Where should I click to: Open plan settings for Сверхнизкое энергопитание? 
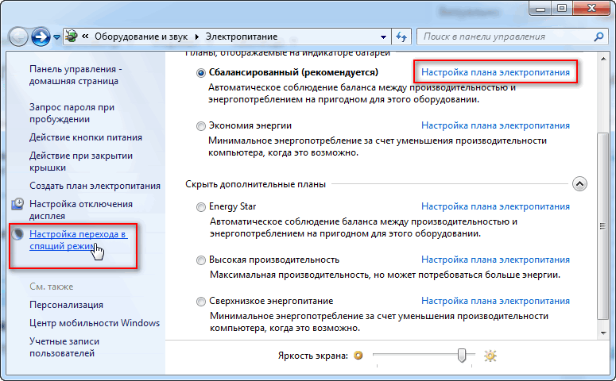[495, 301]
